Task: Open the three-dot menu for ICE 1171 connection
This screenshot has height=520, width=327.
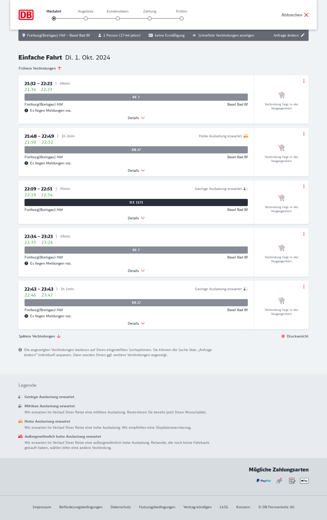Action: (304, 186)
